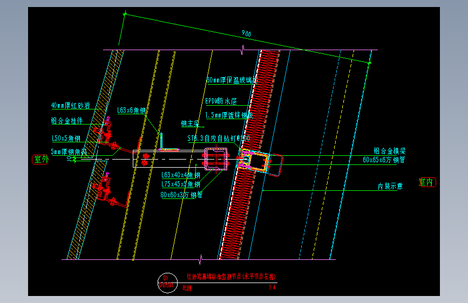Select the '1:4' scale value
This screenshot has height=303, width=468.
point(272,287)
